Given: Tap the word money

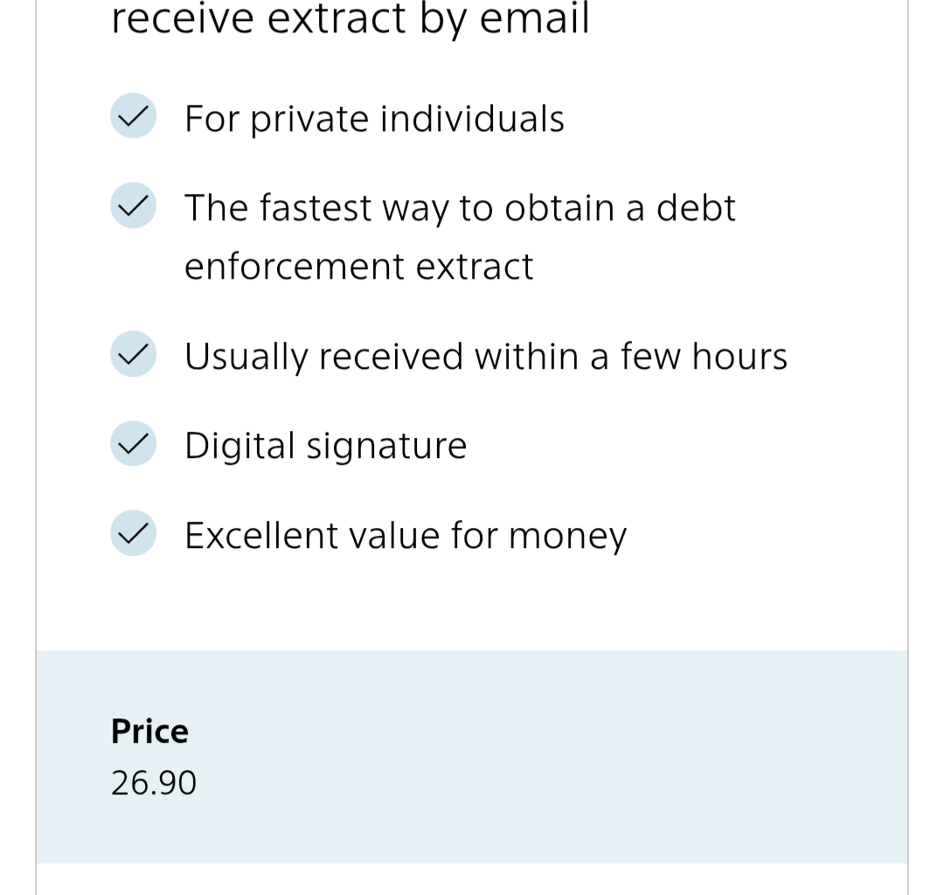Looking at the screenshot, I should [567, 537].
